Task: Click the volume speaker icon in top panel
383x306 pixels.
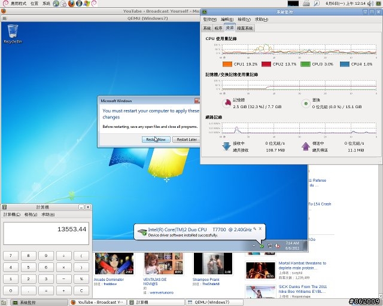Action: (370, 4)
